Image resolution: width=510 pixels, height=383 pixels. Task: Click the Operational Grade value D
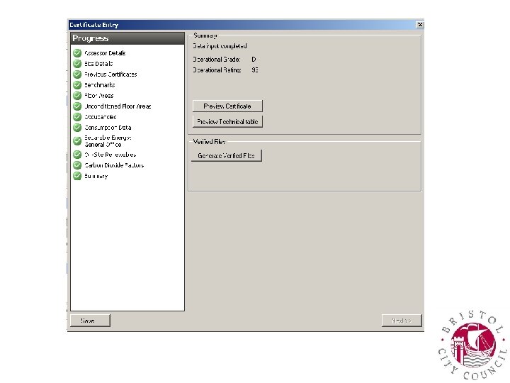tap(254, 60)
